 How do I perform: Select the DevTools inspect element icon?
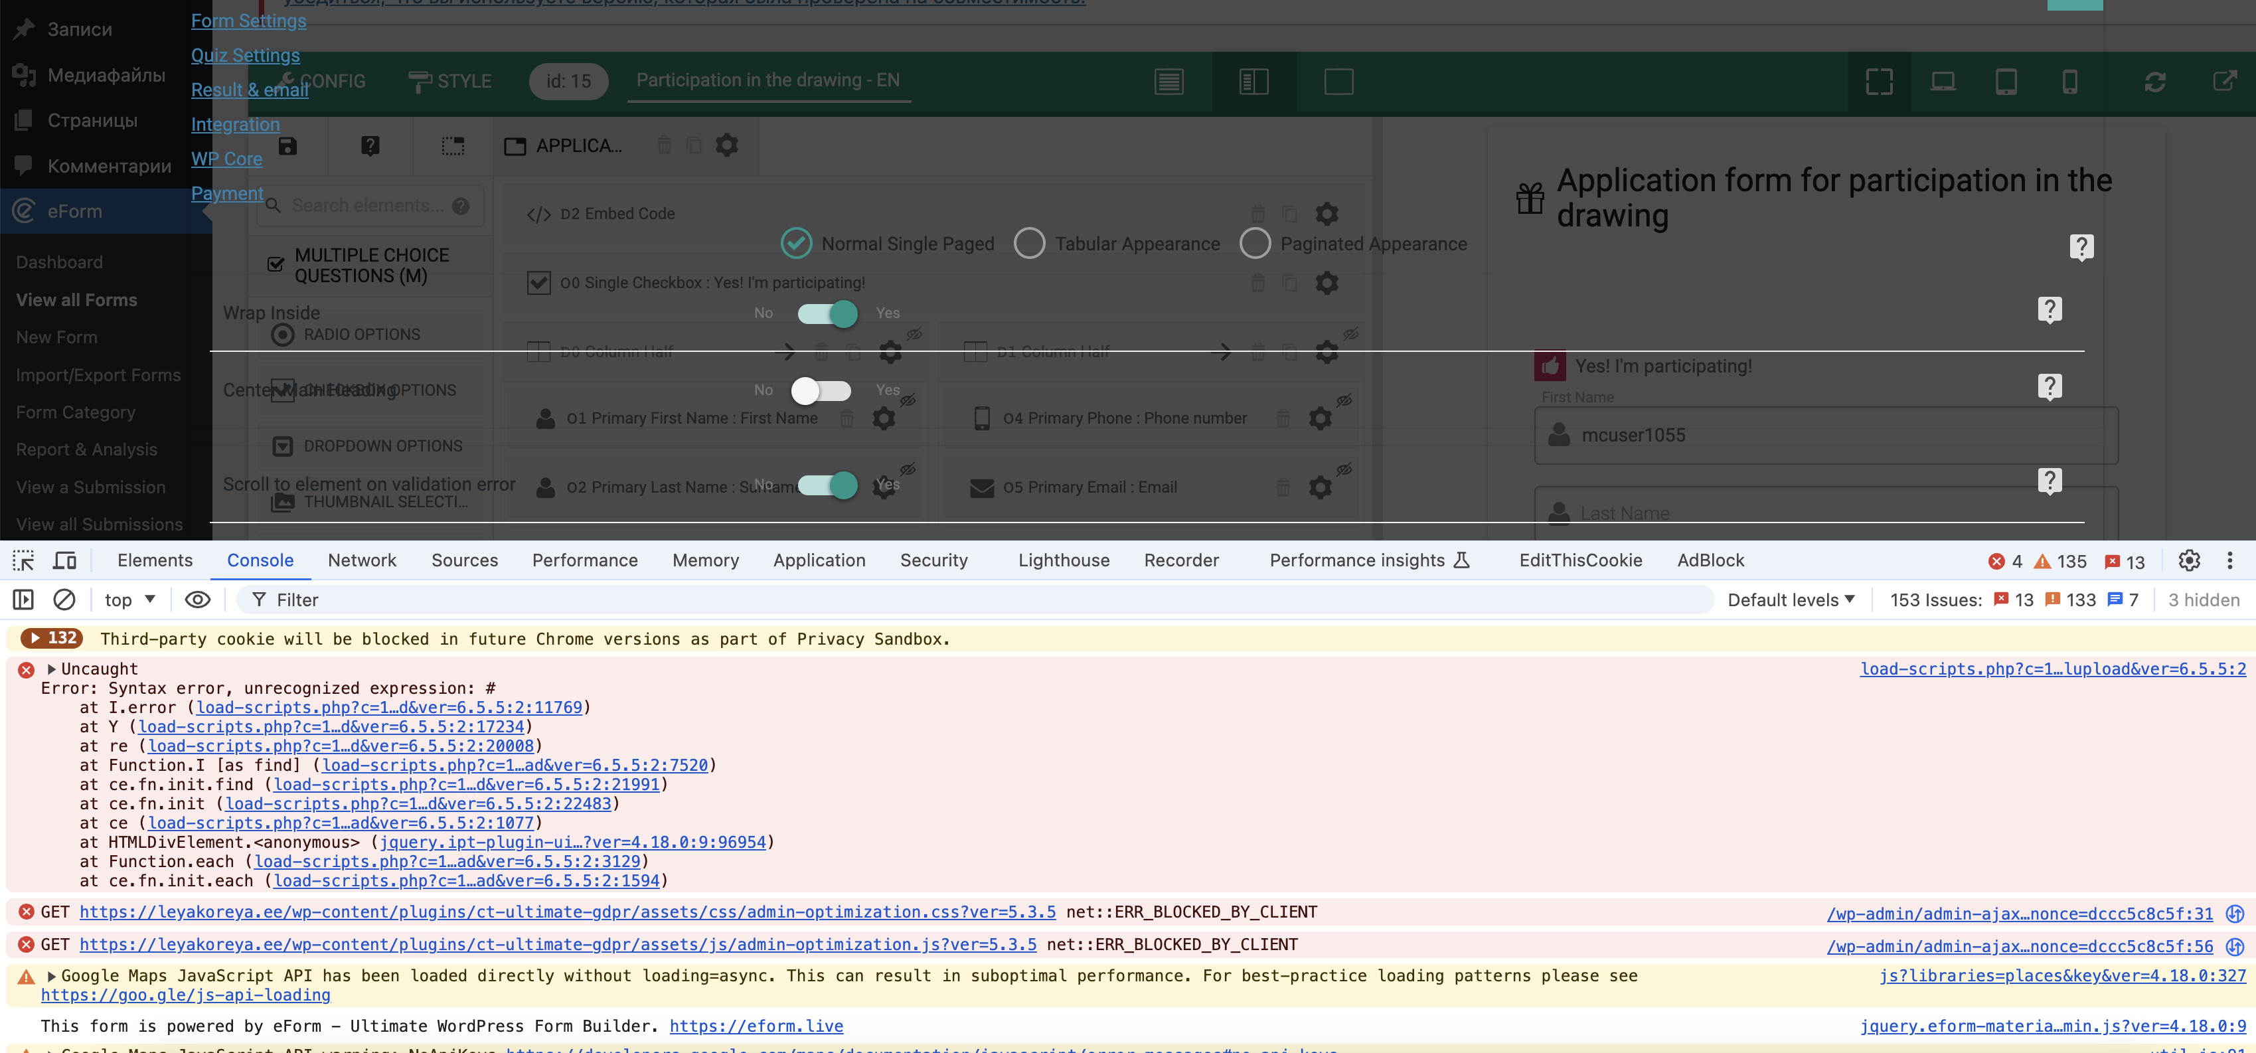(x=23, y=560)
